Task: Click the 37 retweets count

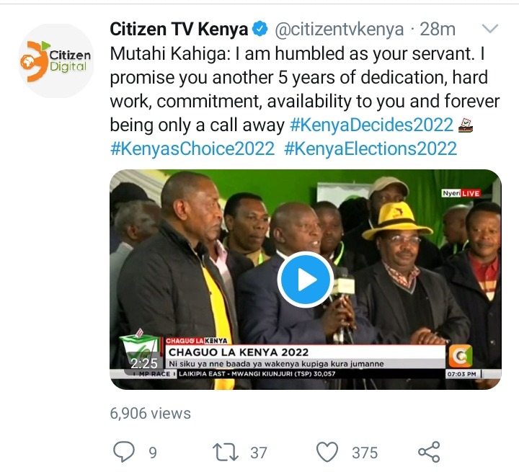Action: (259, 453)
